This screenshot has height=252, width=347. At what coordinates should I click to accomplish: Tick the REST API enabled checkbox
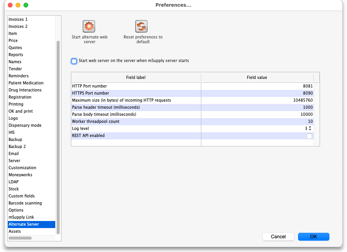[309, 136]
